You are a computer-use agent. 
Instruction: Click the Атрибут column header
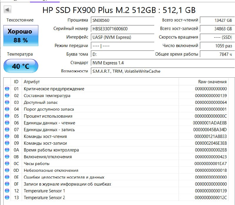(32, 82)
